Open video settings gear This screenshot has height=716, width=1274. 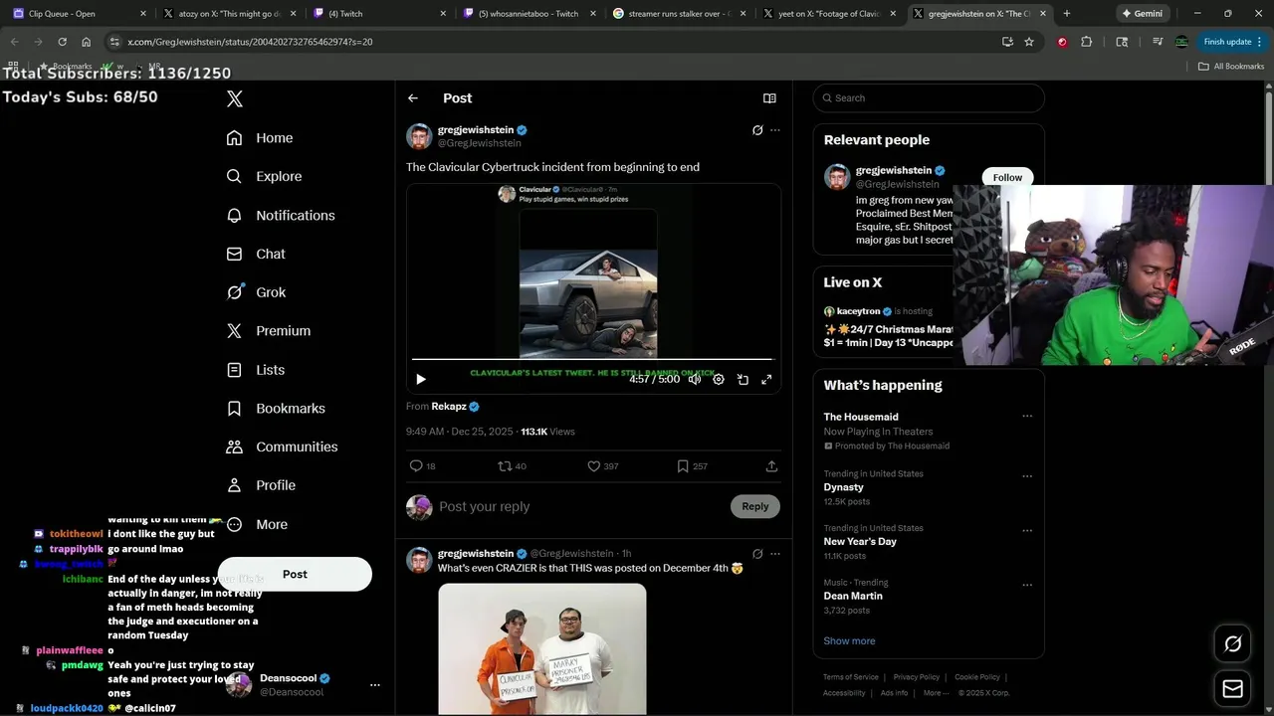pos(719,379)
